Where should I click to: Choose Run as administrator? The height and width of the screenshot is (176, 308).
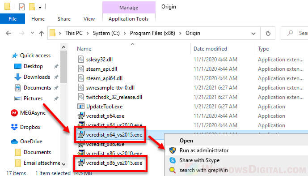click(x=204, y=150)
